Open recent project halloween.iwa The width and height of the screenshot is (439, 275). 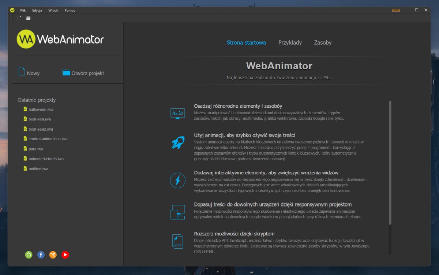tap(41, 109)
